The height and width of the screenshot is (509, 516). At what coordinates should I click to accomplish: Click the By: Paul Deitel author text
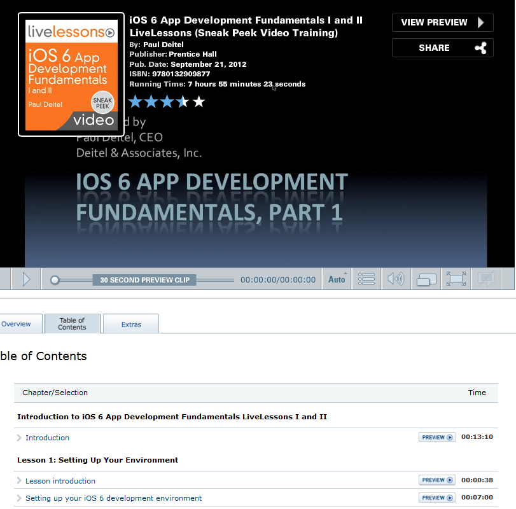(157, 45)
